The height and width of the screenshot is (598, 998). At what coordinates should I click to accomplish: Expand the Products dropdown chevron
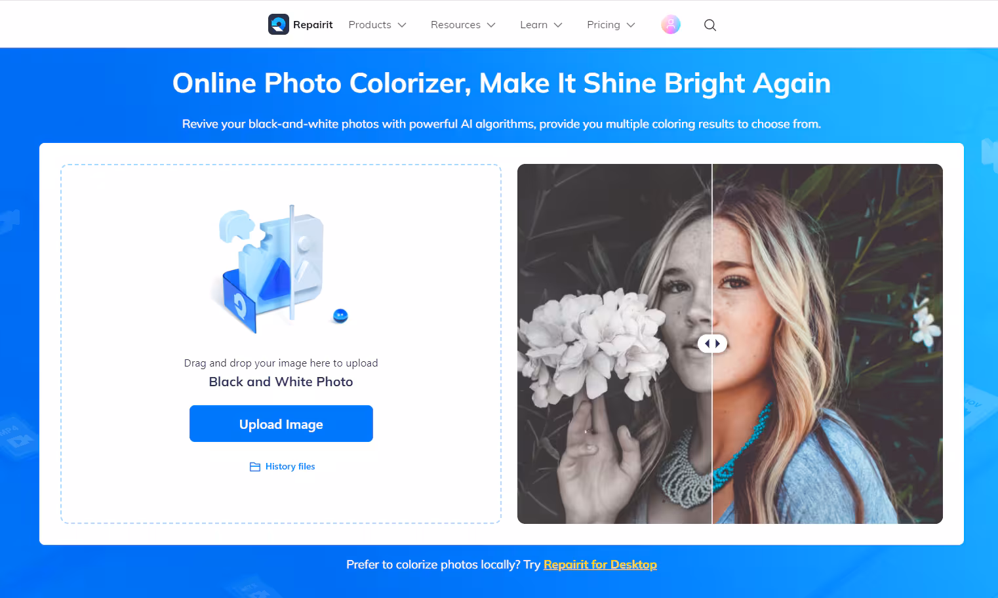(x=402, y=25)
